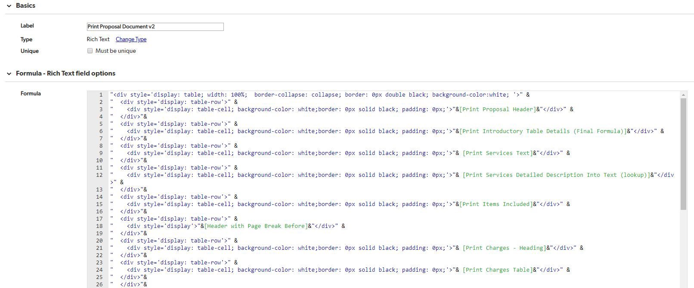This screenshot has width=694, height=288.
Task: Click line number 1 in formula gutter
Action: (101, 95)
